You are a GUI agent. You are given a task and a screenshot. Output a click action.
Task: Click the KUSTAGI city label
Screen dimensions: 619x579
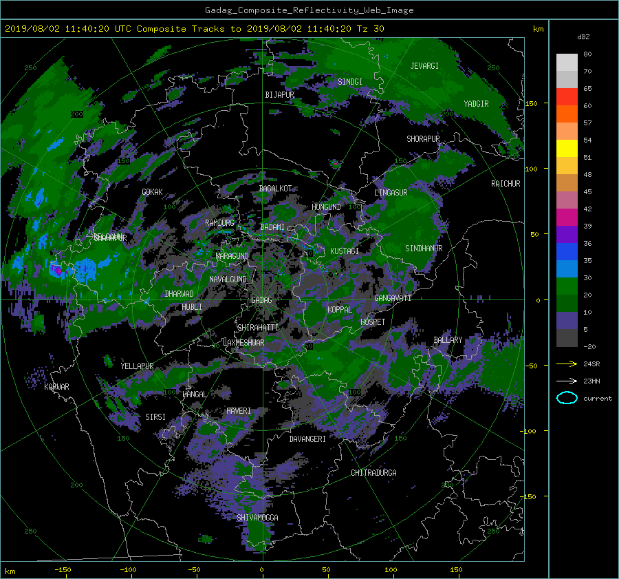(x=345, y=251)
